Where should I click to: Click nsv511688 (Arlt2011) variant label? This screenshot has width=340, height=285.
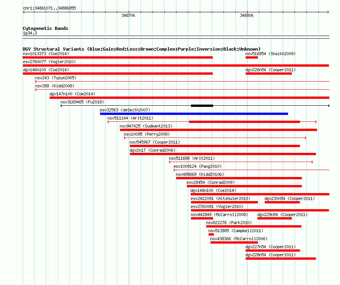point(192,158)
